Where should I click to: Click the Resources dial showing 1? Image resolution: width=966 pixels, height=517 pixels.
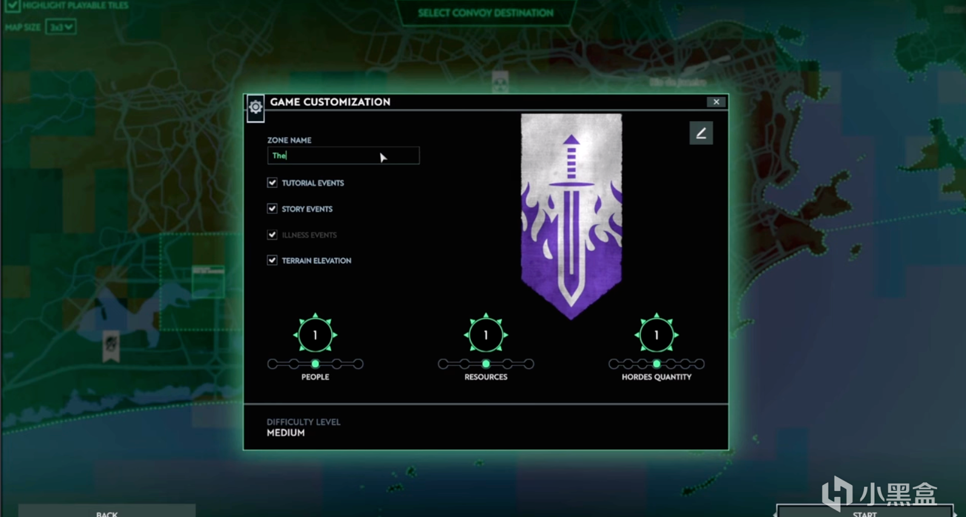485,335
